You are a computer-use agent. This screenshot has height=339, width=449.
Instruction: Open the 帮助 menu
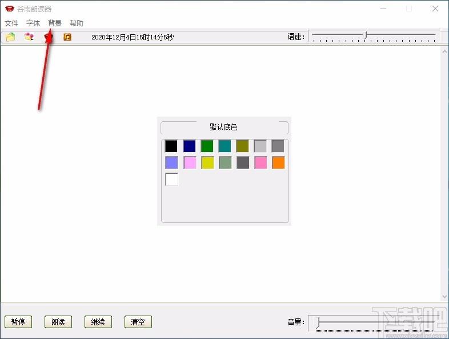click(77, 23)
